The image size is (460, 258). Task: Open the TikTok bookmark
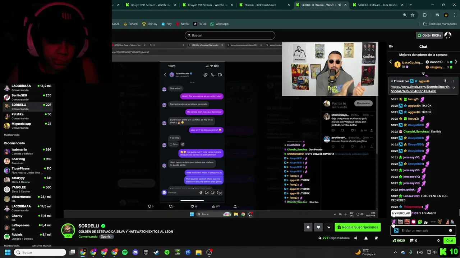click(x=200, y=24)
